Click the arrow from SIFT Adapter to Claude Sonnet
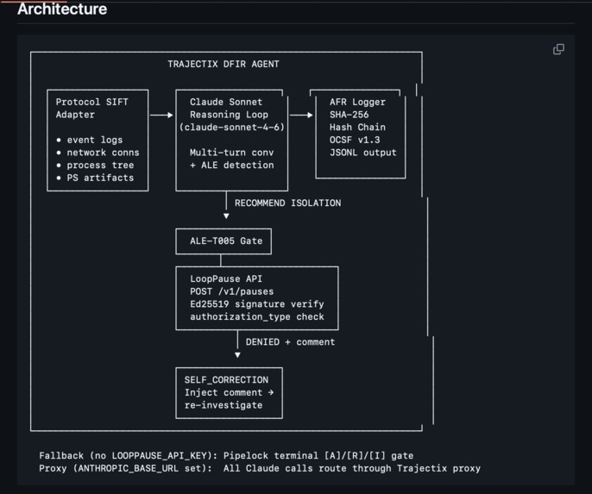592x494 pixels. [x=161, y=115]
